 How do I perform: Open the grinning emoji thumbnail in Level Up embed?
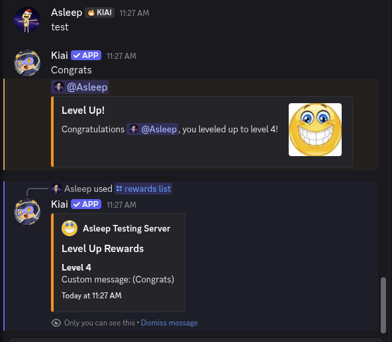(315, 130)
